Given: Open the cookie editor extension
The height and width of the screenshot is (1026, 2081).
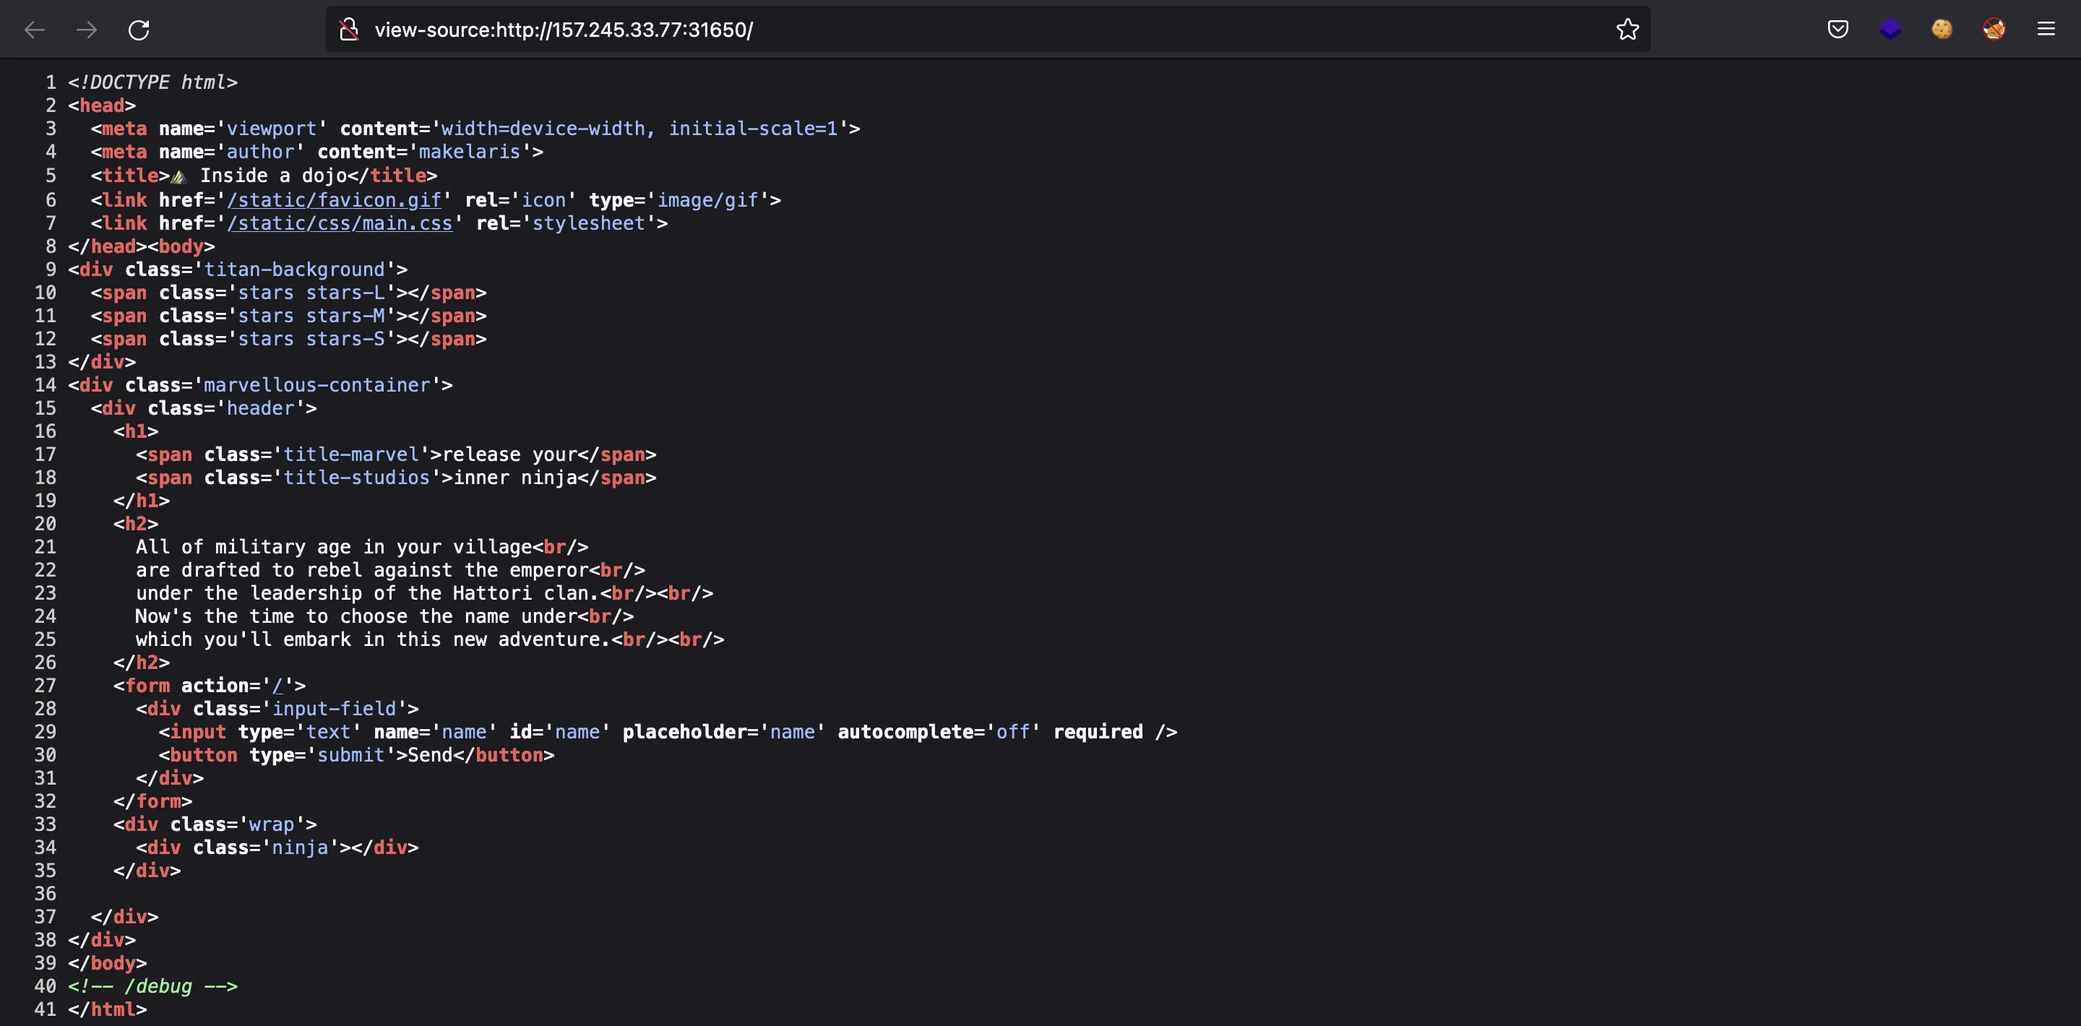Looking at the screenshot, I should (1942, 30).
